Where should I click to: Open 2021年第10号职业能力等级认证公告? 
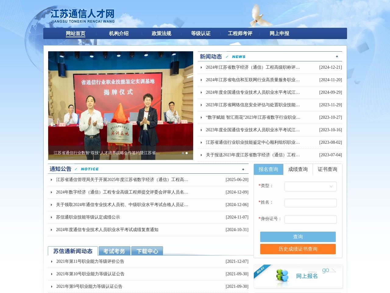[x=90, y=274]
